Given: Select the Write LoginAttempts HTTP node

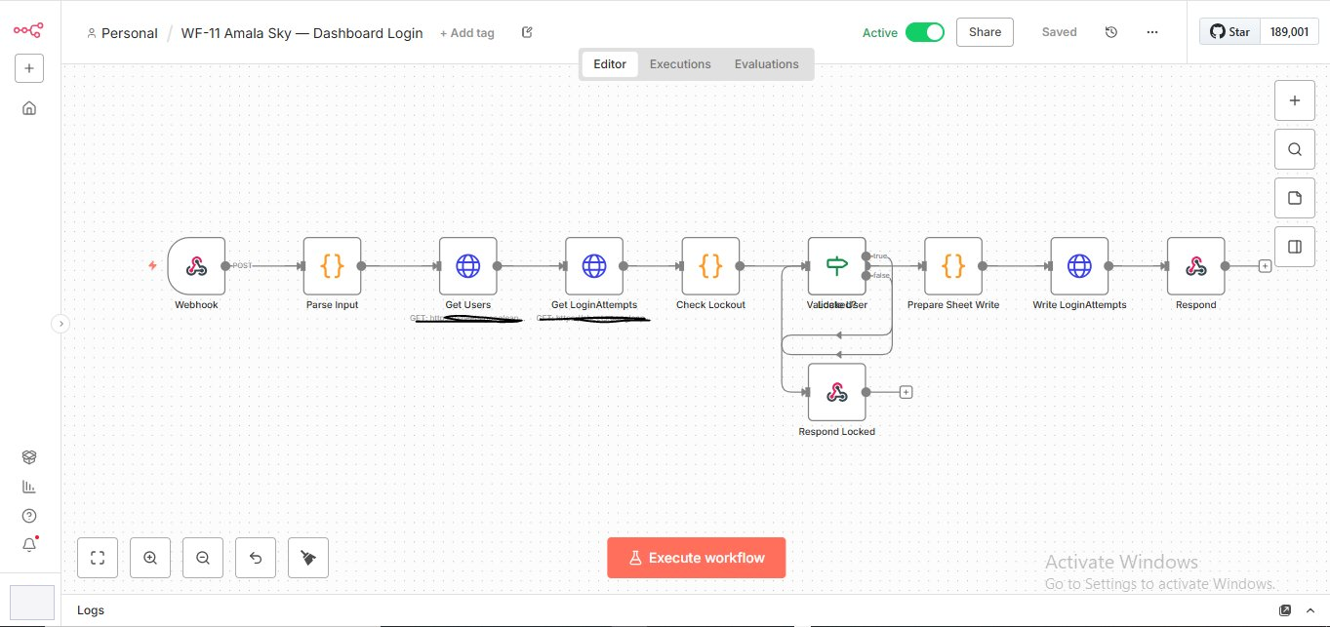Looking at the screenshot, I should tap(1079, 265).
